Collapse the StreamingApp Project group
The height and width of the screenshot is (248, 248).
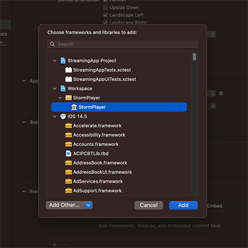(55, 61)
